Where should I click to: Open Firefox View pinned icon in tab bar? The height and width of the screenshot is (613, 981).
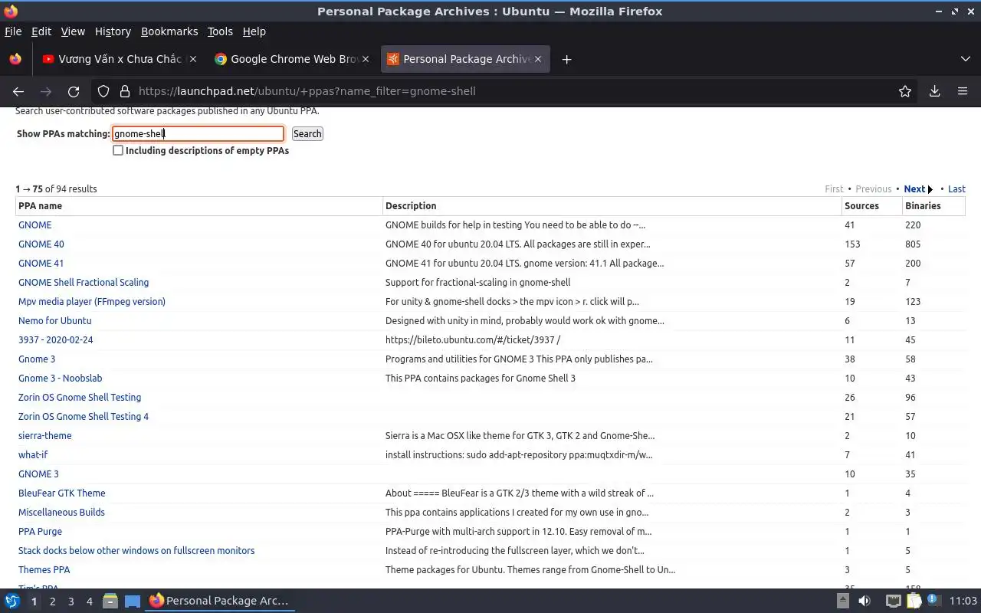(x=15, y=59)
